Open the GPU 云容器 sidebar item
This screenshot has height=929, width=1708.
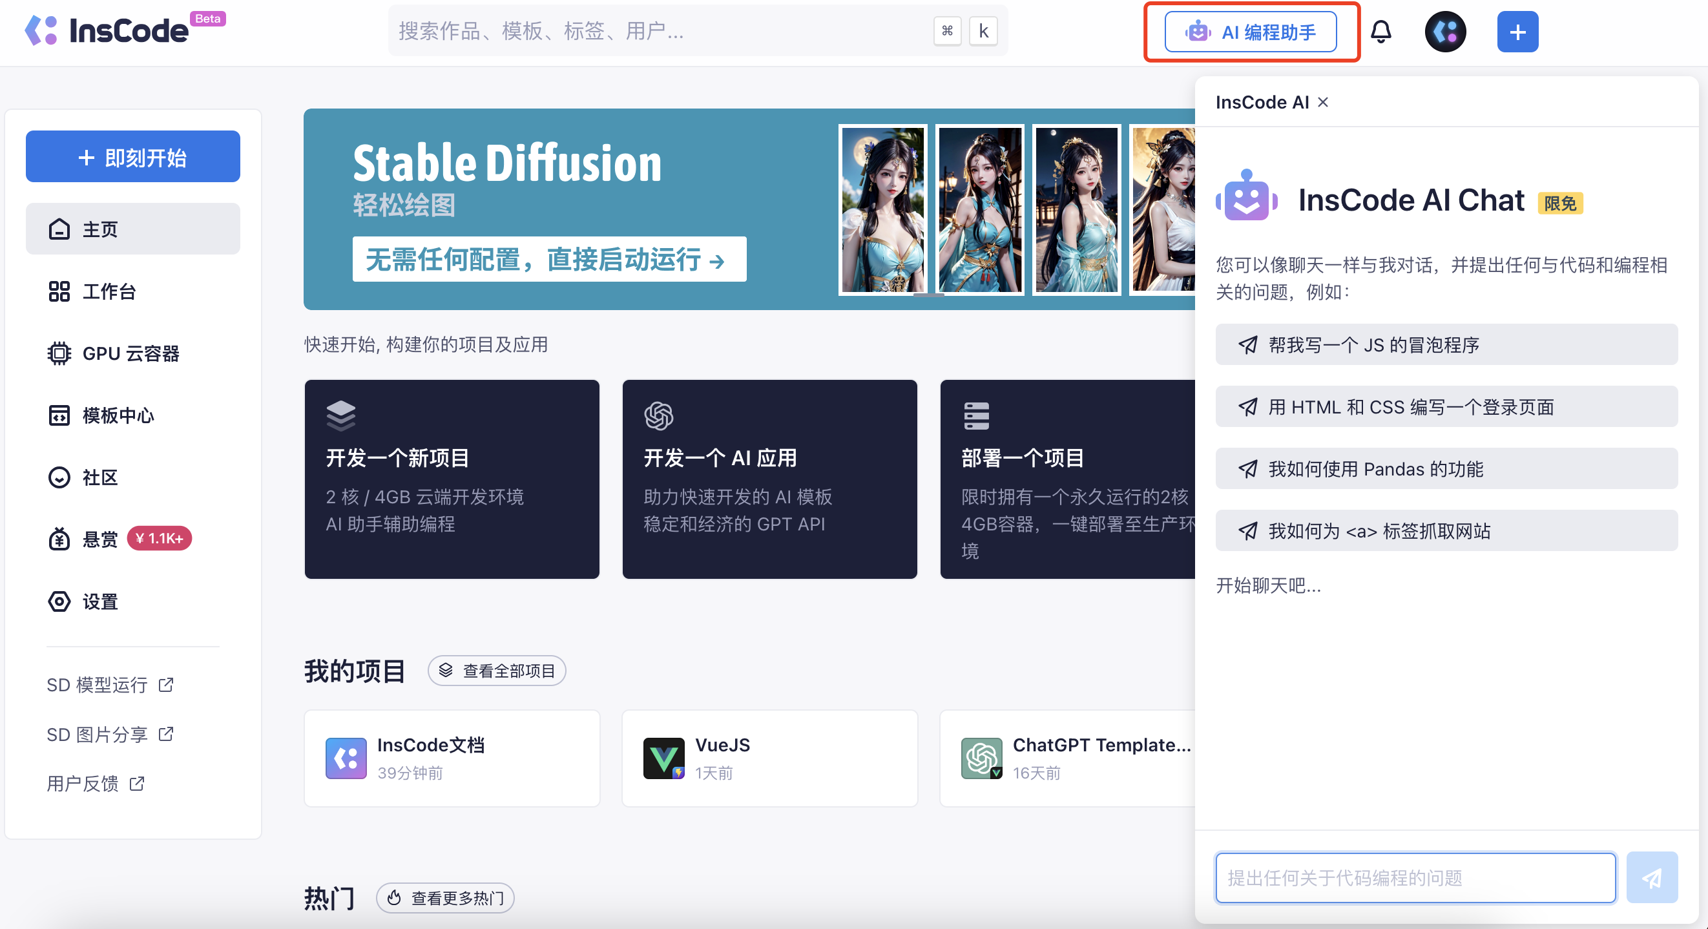(x=132, y=353)
